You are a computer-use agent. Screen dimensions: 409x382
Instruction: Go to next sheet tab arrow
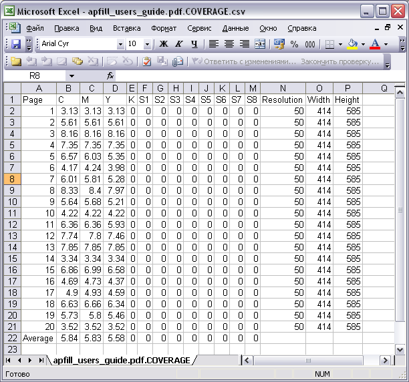tap(30, 361)
